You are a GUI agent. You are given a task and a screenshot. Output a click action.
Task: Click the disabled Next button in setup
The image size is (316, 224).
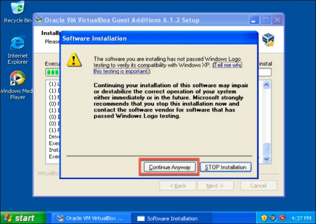tap(215, 186)
